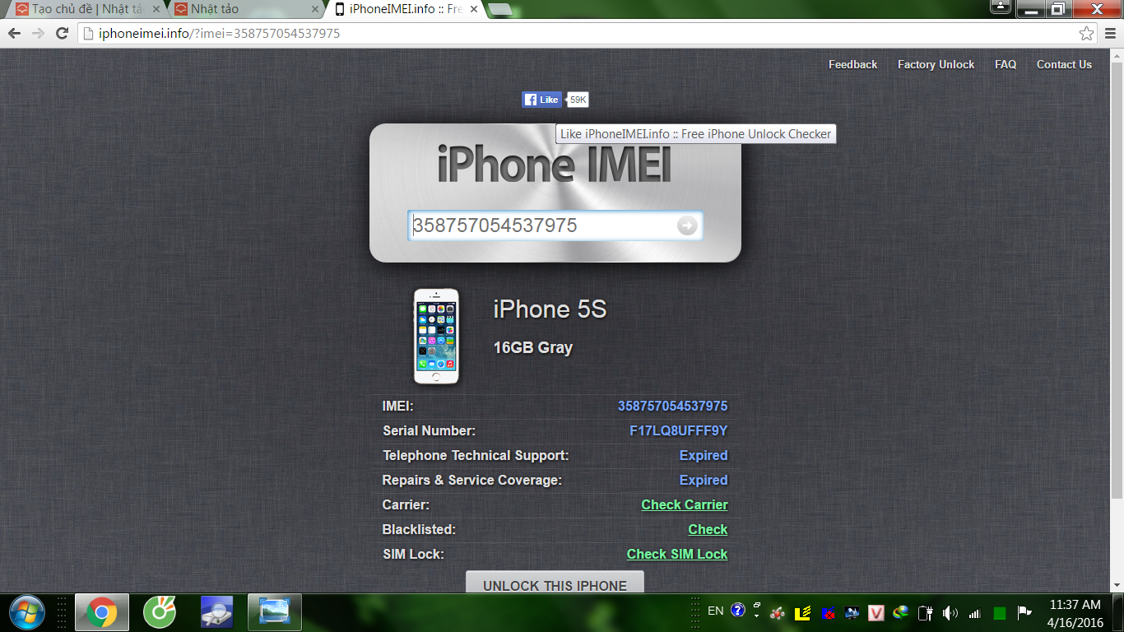1124x632 pixels.
Task: Open the Feedback link
Action: tap(852, 64)
